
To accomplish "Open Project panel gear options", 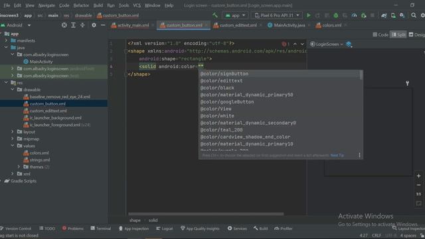I will tap(94, 25).
